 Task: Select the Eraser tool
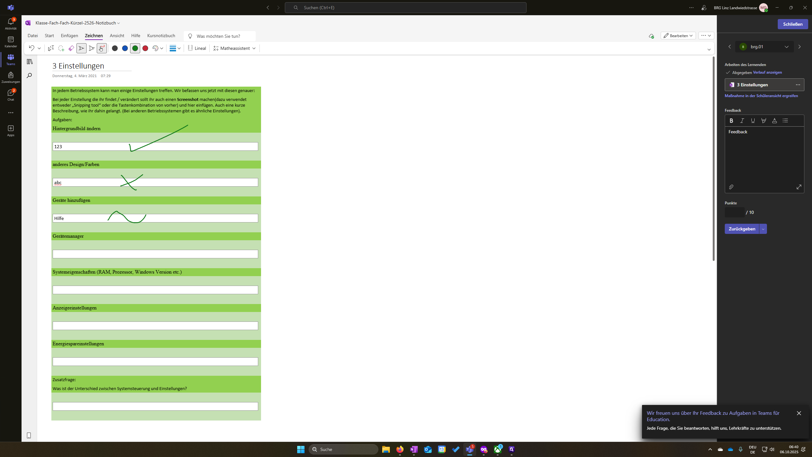[71, 48]
